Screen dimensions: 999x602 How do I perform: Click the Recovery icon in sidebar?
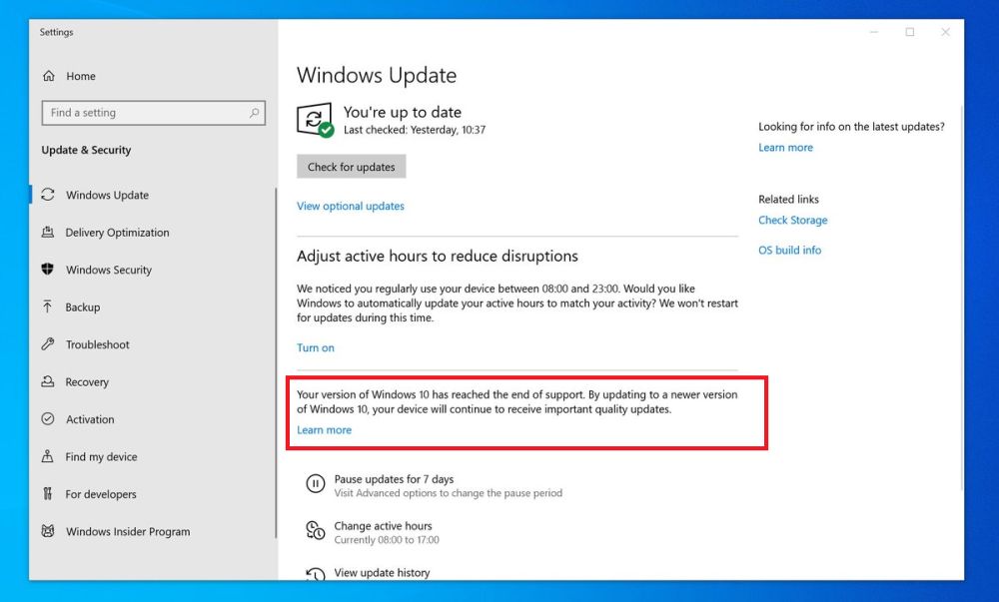click(48, 381)
